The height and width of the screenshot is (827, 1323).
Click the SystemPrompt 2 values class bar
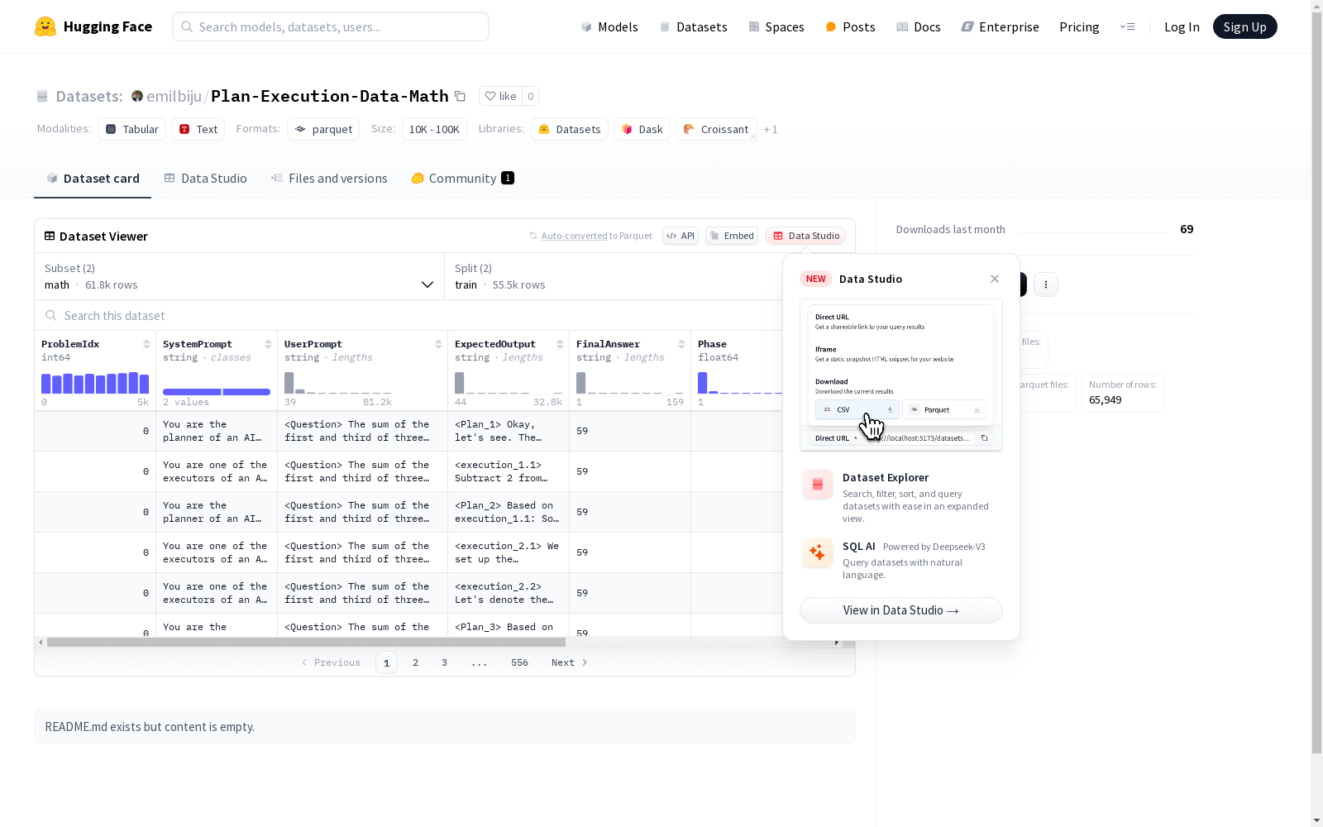[217, 391]
